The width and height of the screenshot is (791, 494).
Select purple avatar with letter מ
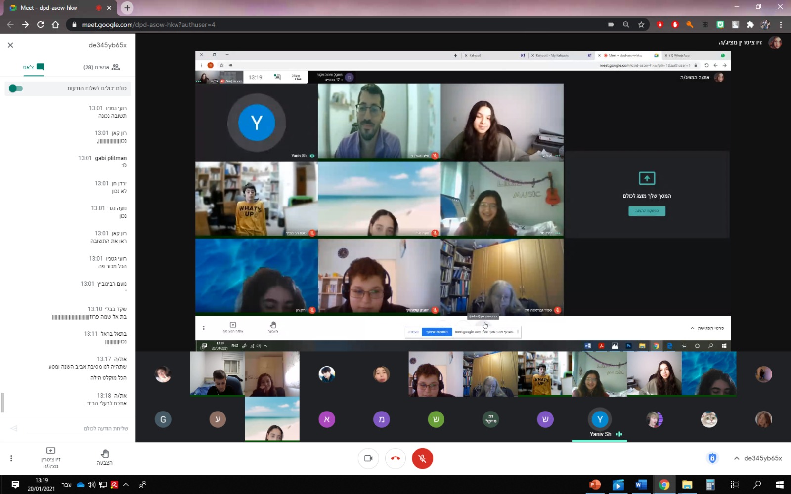(x=381, y=419)
